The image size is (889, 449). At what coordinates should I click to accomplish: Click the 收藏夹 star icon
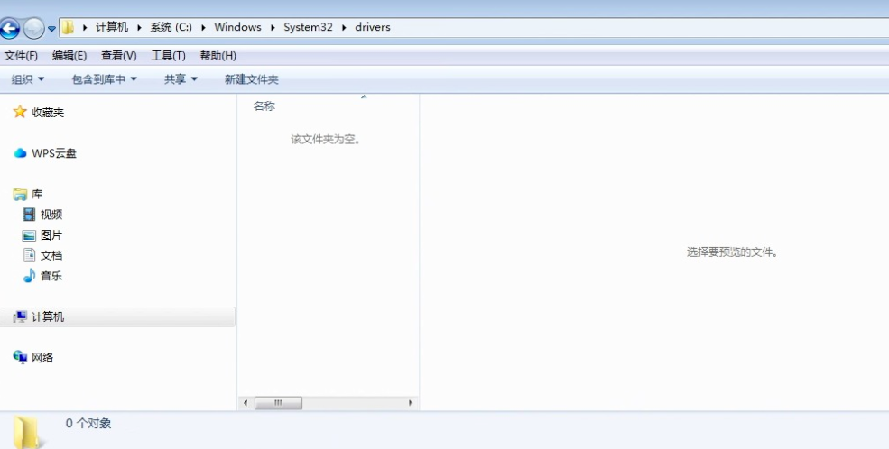tap(20, 112)
